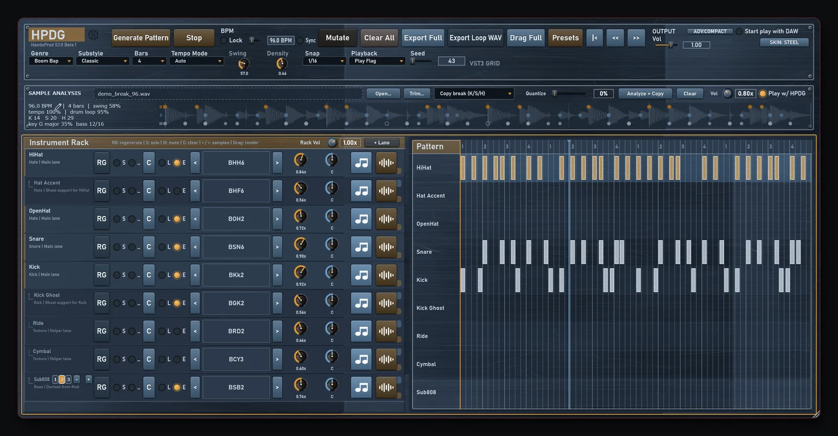
Task: Open the Tempo Mode dropdown set to Auto
Action: (196, 61)
